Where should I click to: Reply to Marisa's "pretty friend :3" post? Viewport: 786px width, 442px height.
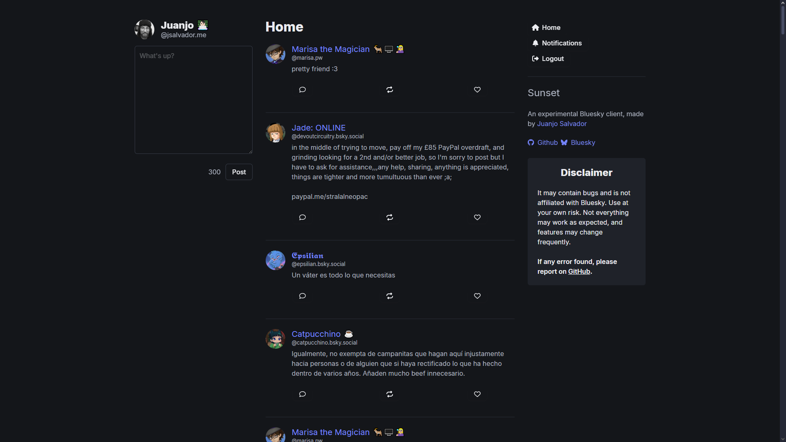point(303,90)
